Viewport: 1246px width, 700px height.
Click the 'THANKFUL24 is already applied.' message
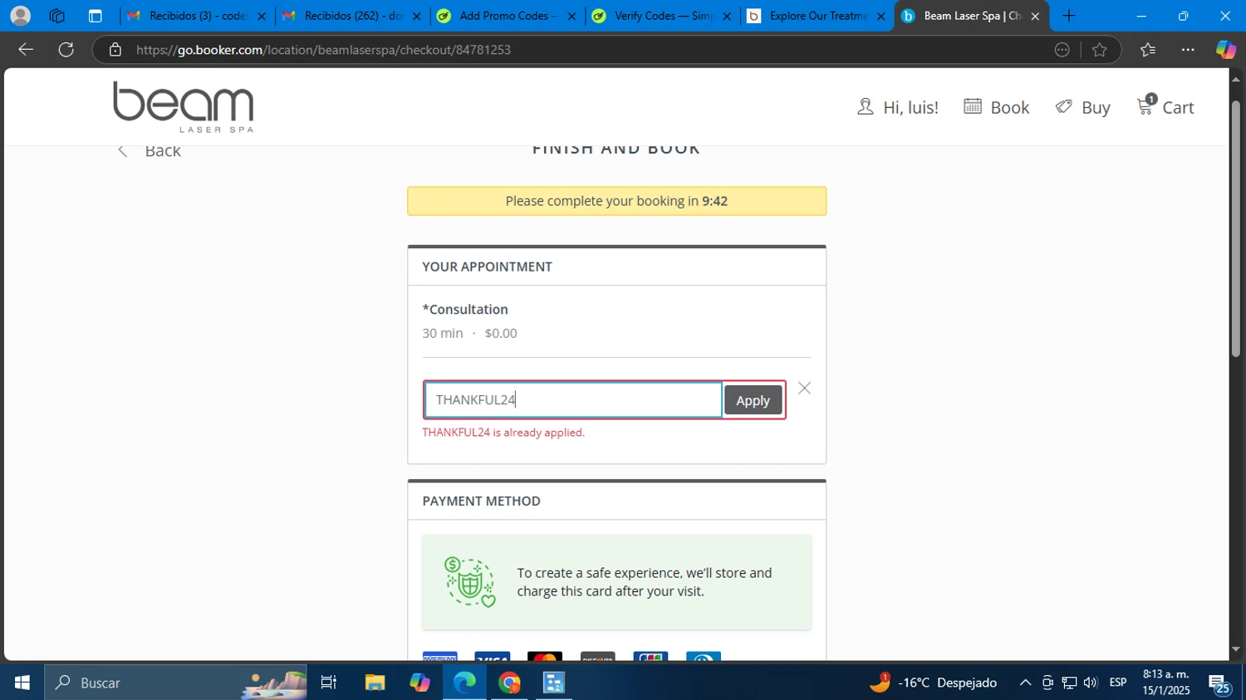(x=503, y=433)
